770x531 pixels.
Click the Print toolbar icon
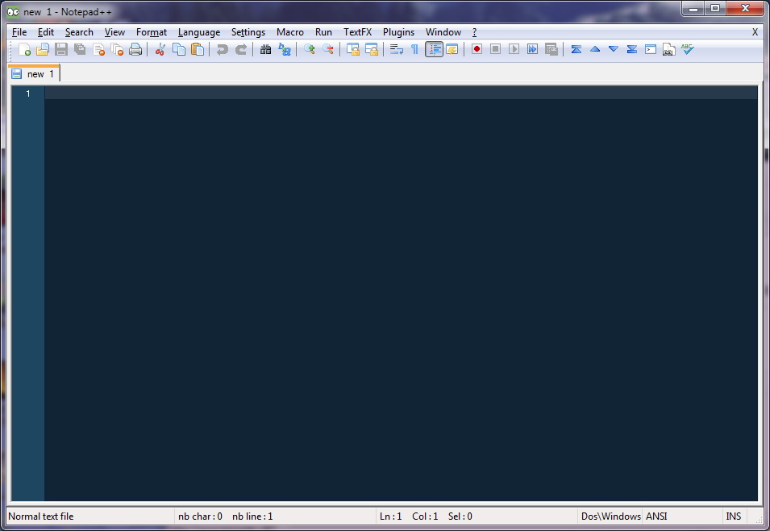pyautogui.click(x=135, y=49)
